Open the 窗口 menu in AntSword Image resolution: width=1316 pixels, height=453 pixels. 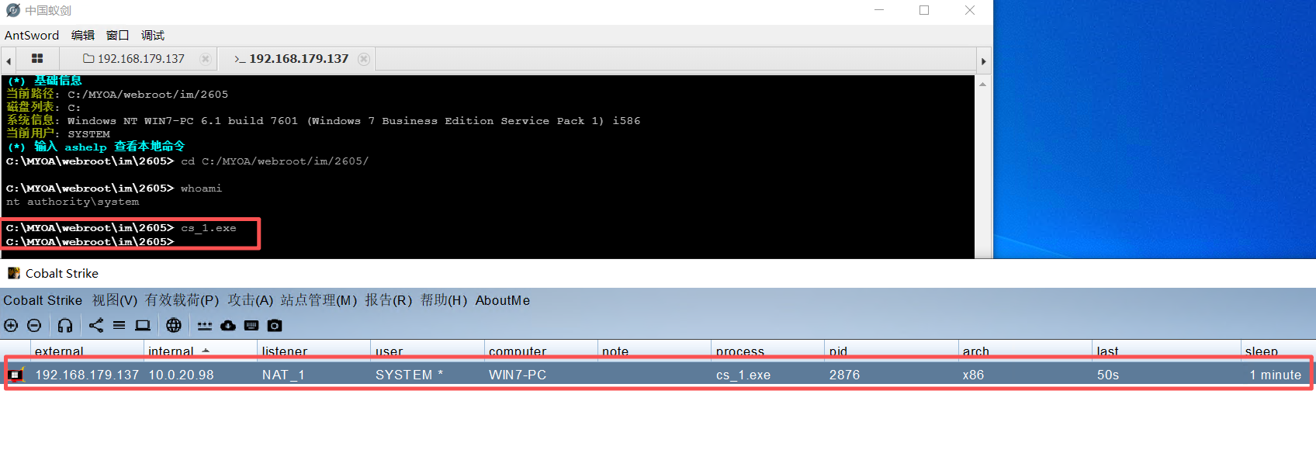pyautogui.click(x=118, y=36)
